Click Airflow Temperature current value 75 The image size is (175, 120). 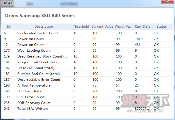point(94,85)
